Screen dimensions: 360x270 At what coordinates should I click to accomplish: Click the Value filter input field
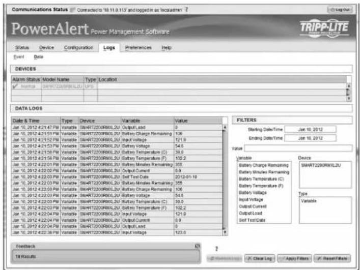(298, 148)
